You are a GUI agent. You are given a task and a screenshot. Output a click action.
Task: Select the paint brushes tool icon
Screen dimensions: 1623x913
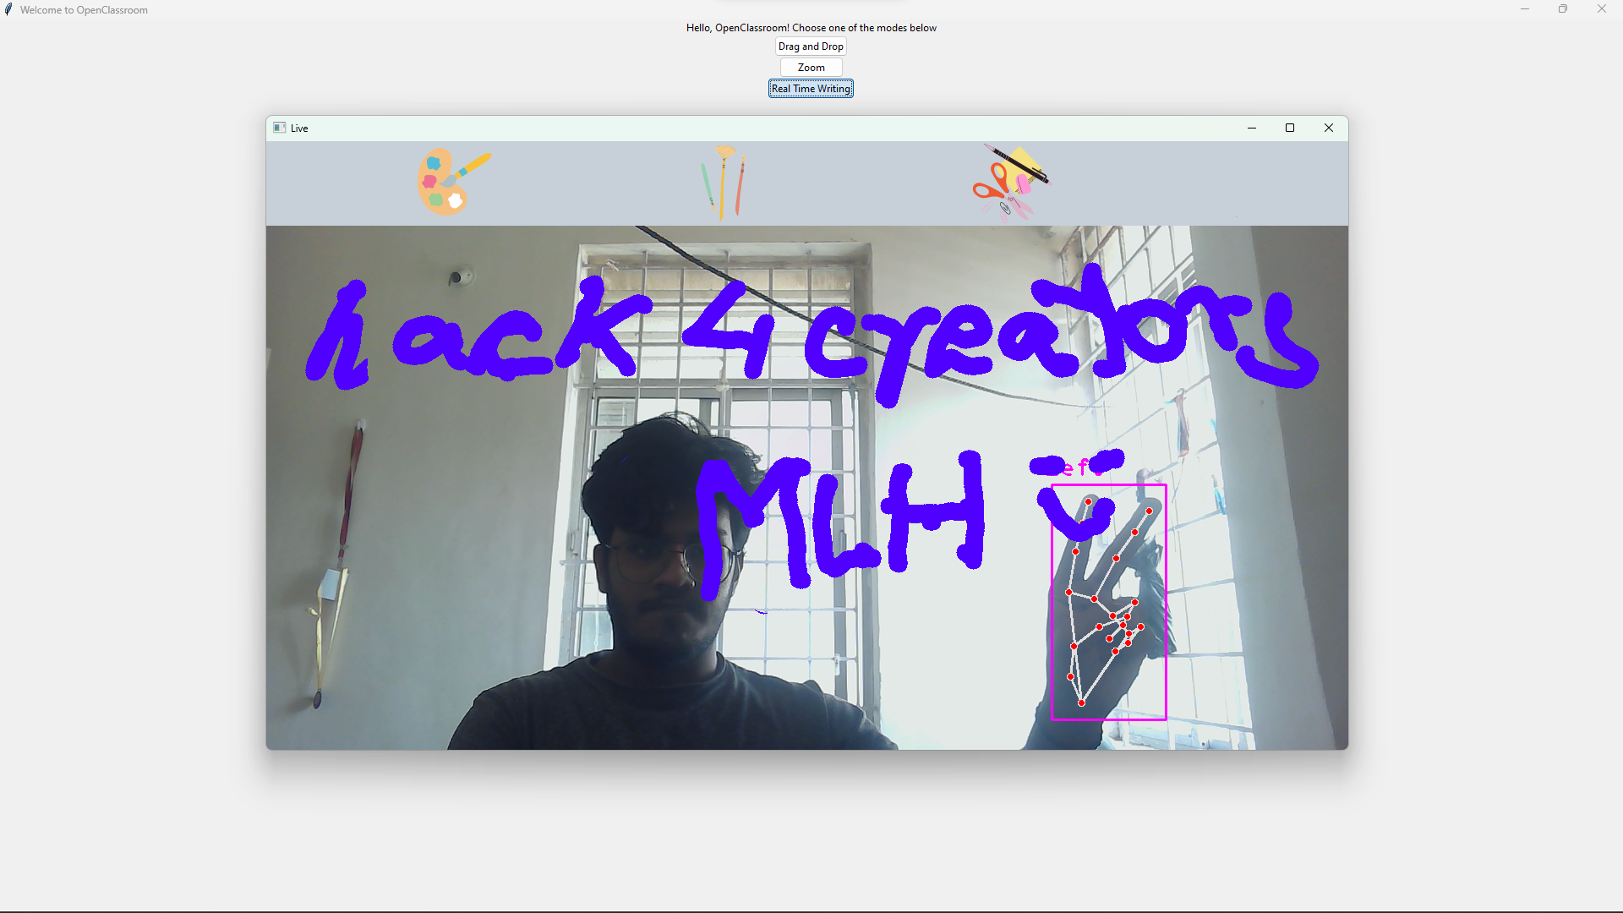724,182
